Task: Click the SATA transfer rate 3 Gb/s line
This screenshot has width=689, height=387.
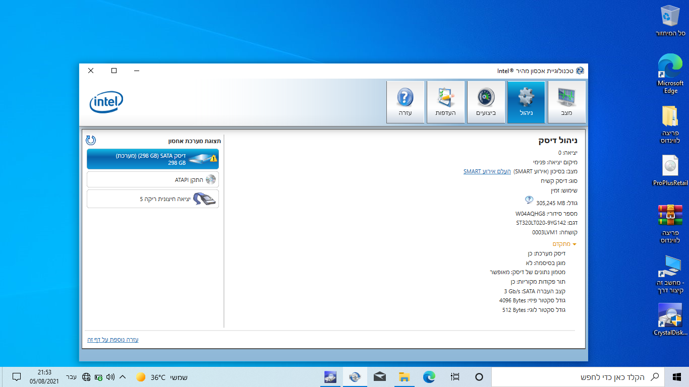Action: click(x=535, y=291)
